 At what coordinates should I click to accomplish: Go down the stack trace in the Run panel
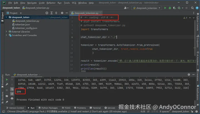pos(12,84)
